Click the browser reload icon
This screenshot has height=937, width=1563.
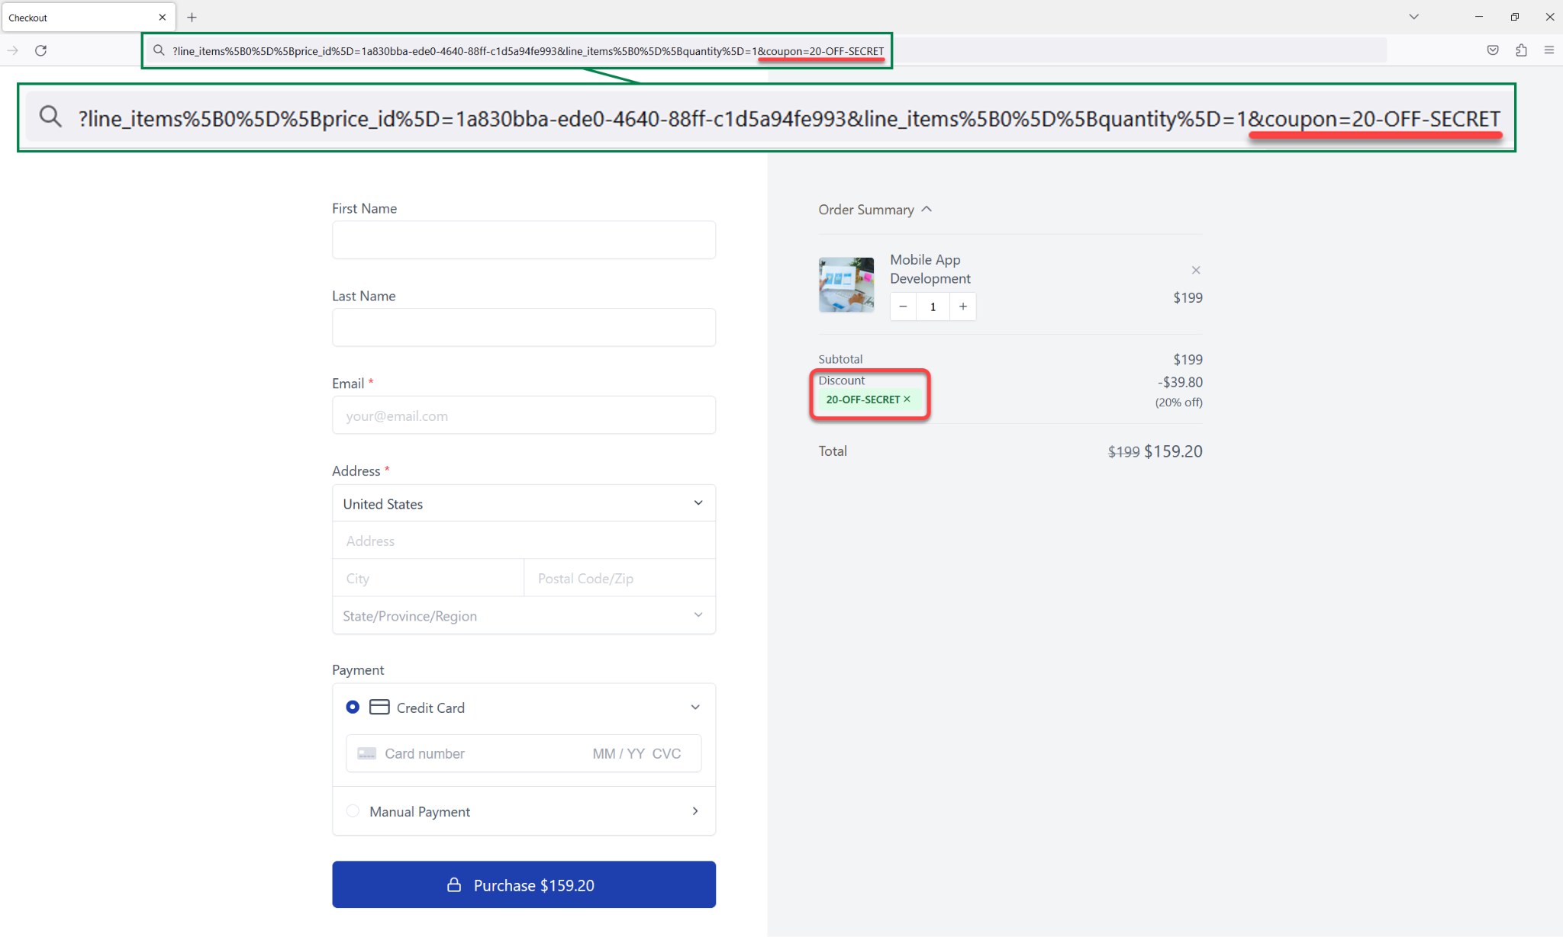(41, 50)
